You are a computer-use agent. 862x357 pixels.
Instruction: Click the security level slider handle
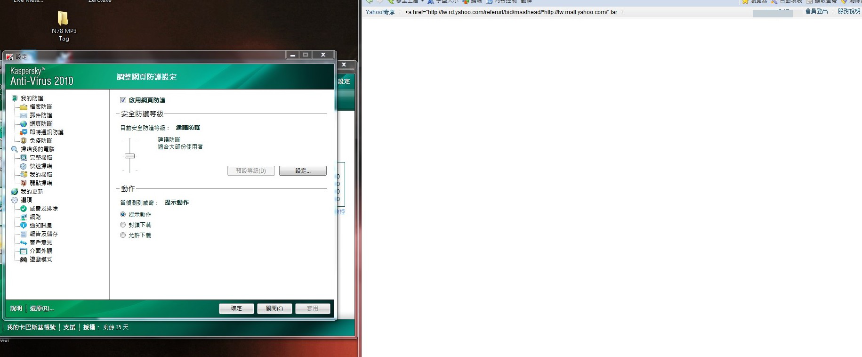(x=129, y=156)
